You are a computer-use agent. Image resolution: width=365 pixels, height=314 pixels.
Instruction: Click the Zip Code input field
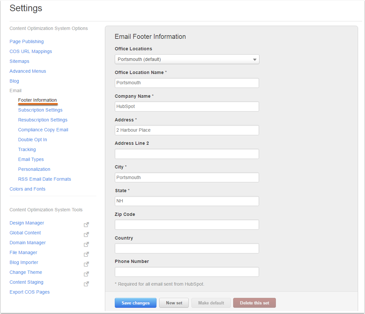coord(187,224)
